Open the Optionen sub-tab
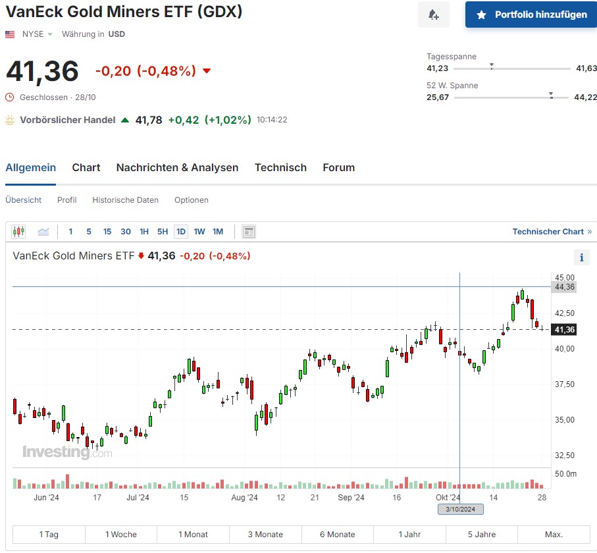 192,200
